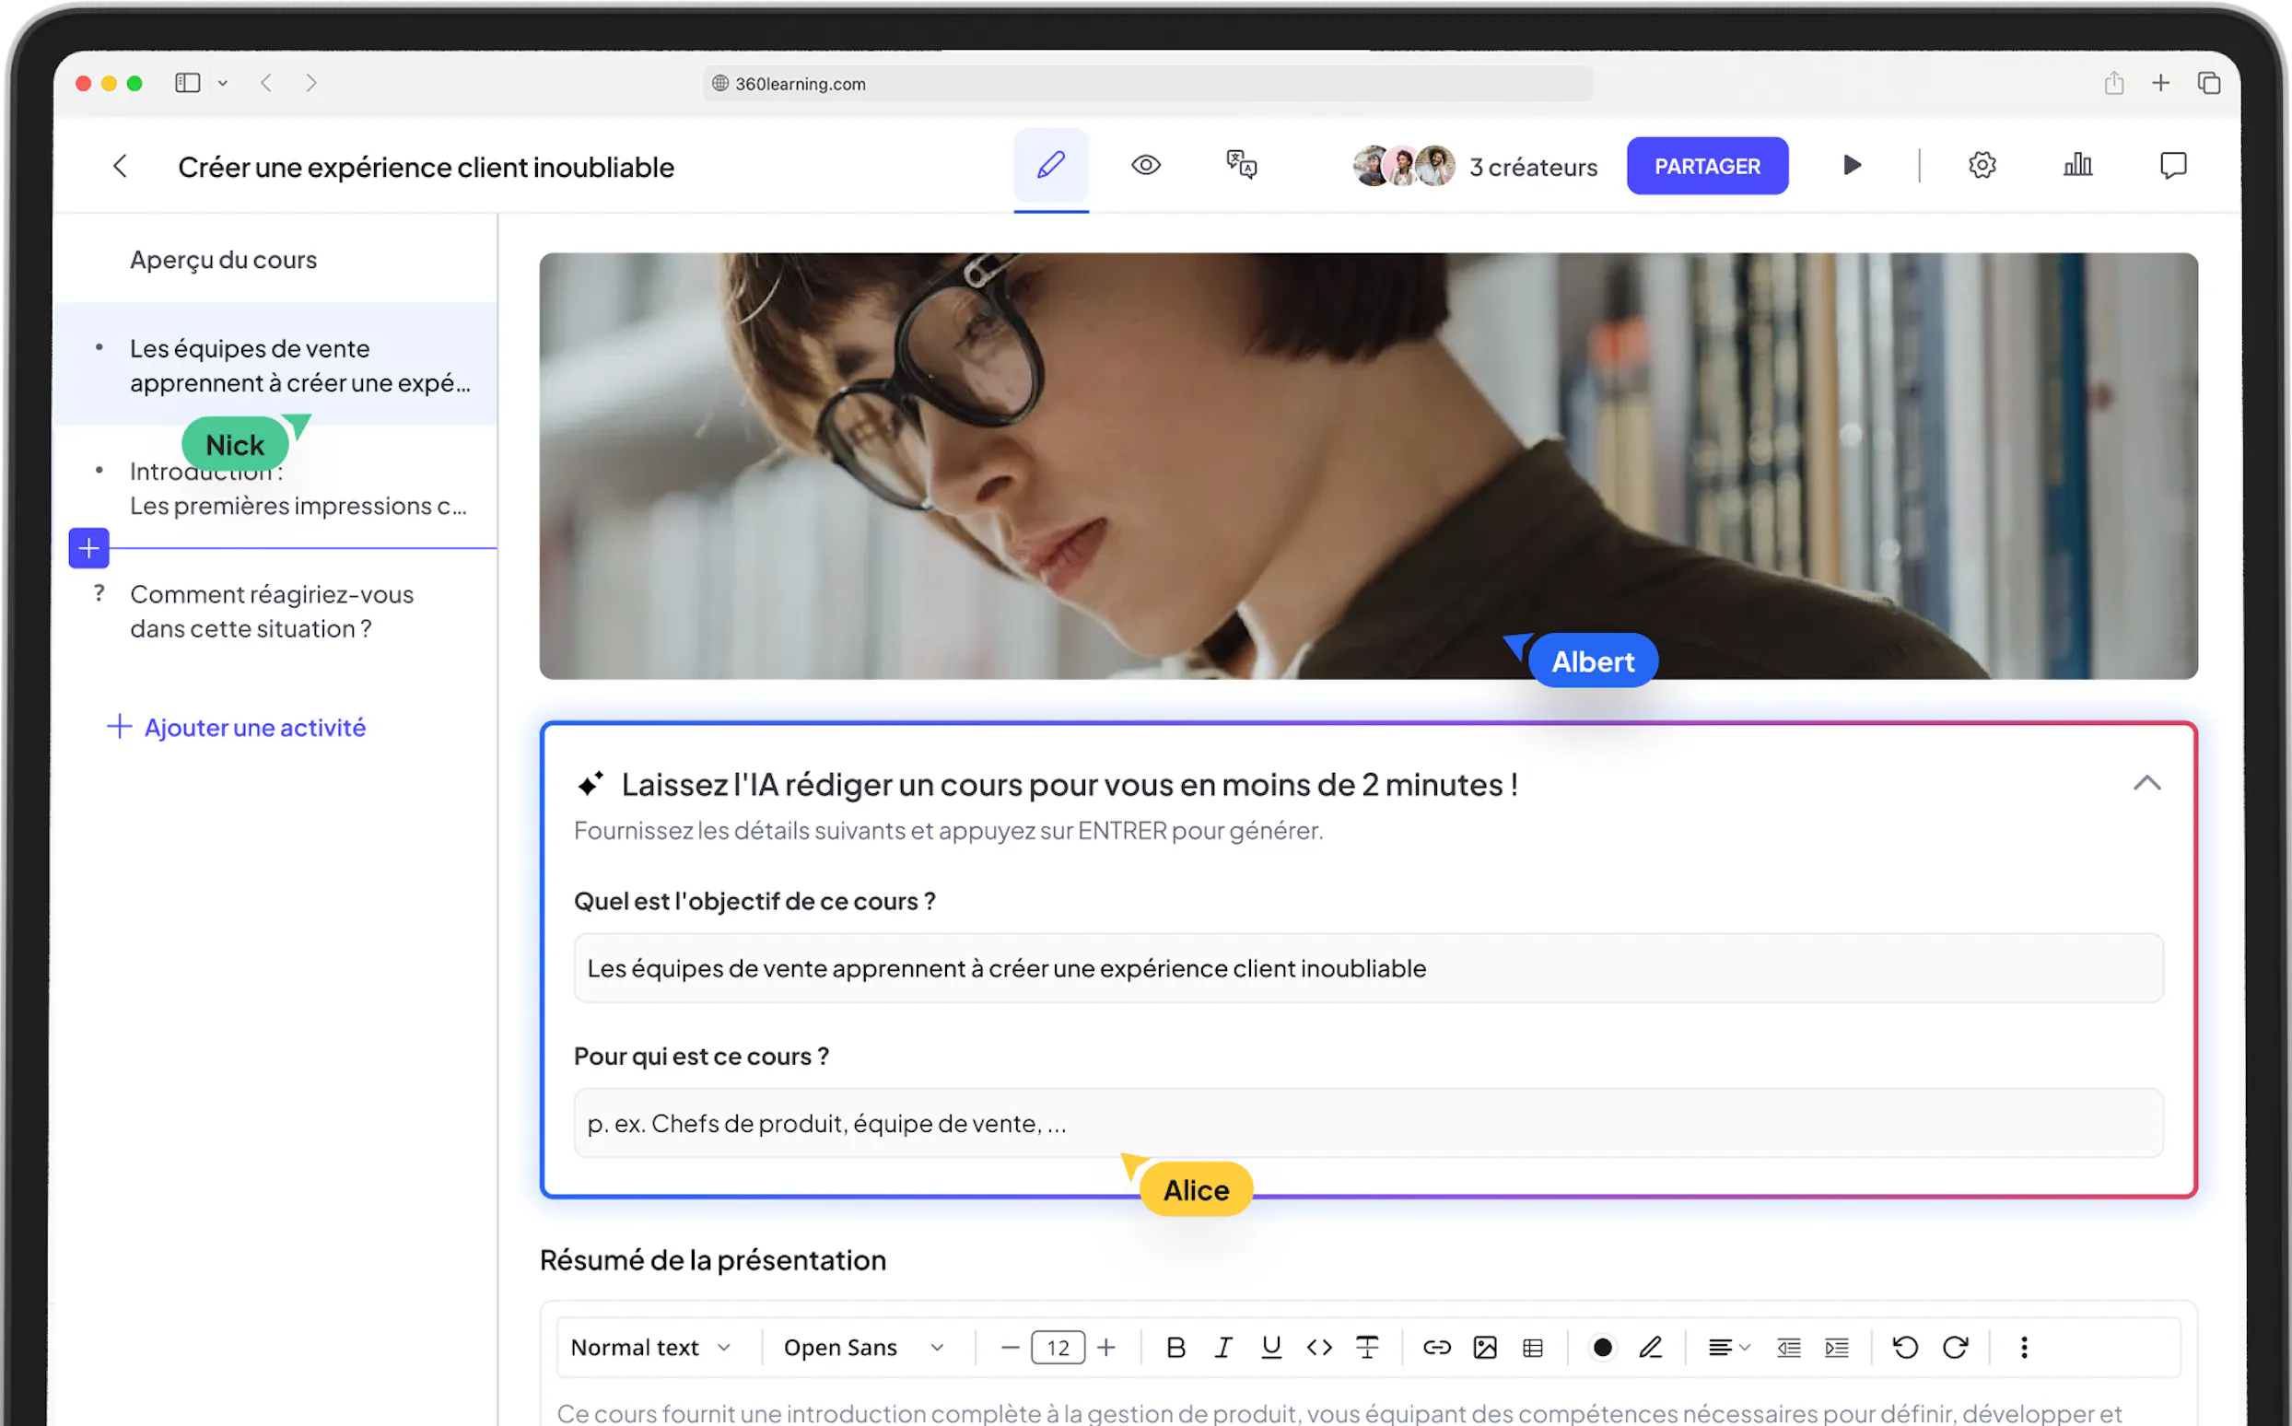This screenshot has height=1426, width=2292.
Task: Open the text color black swatch
Action: (x=1602, y=1347)
